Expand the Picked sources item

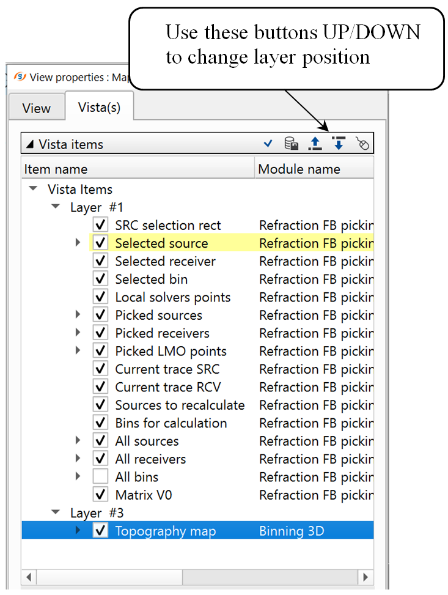78,316
